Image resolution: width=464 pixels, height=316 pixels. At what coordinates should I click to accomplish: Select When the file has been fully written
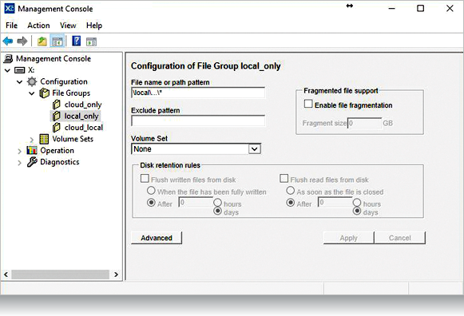click(x=151, y=191)
